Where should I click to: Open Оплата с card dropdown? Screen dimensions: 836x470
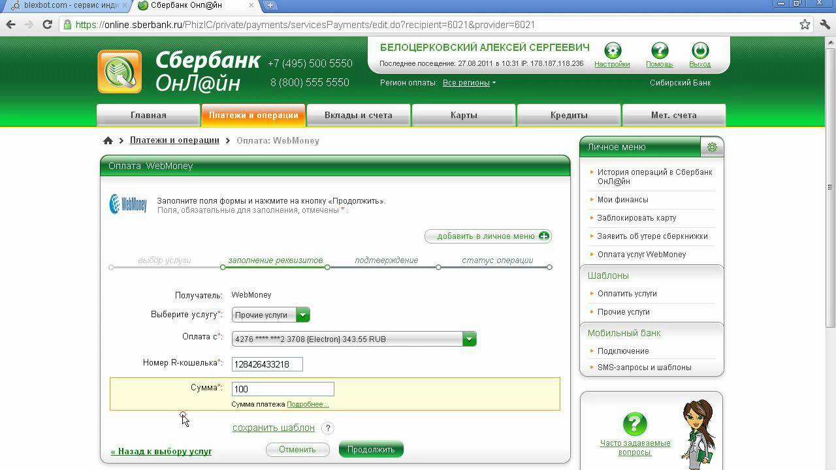pos(354,339)
